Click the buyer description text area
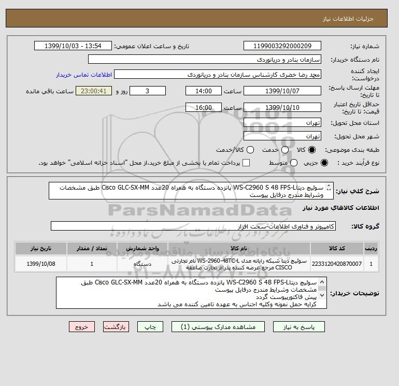 click(x=191, y=293)
